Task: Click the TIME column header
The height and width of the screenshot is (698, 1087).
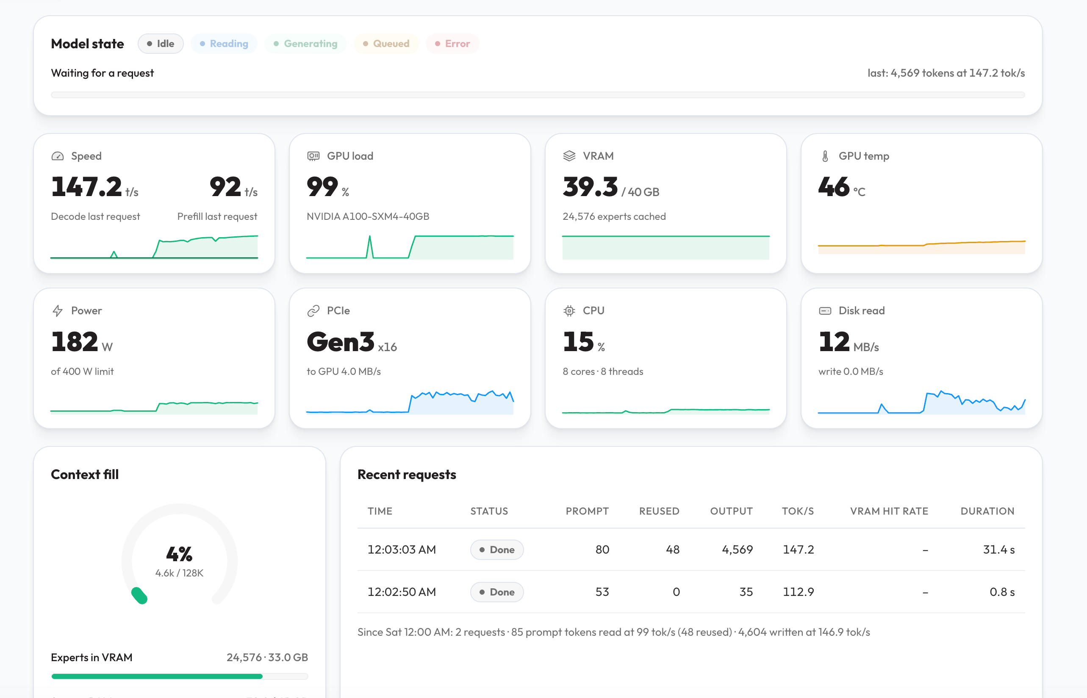Action: [380, 511]
